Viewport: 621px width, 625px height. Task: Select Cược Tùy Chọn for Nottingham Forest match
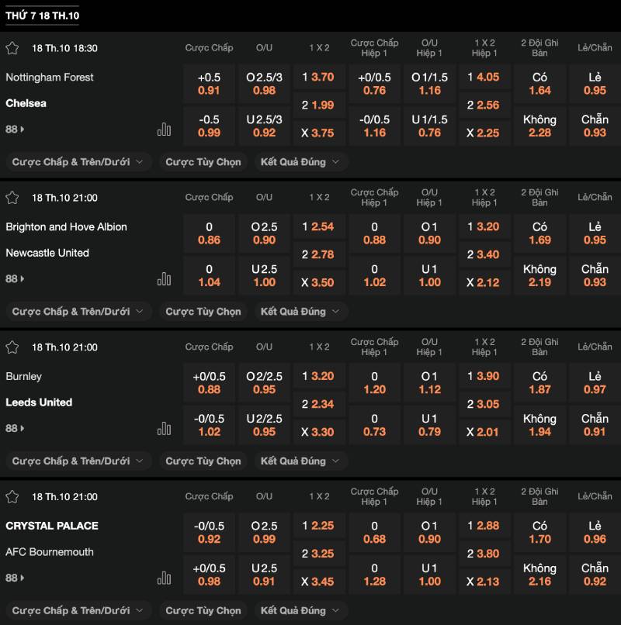tap(203, 162)
